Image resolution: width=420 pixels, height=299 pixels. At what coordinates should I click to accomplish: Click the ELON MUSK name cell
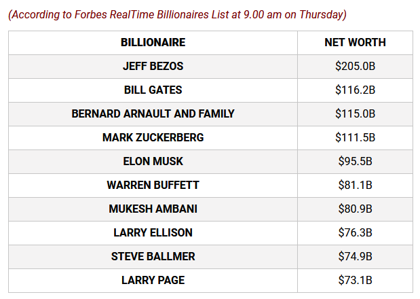(153, 162)
